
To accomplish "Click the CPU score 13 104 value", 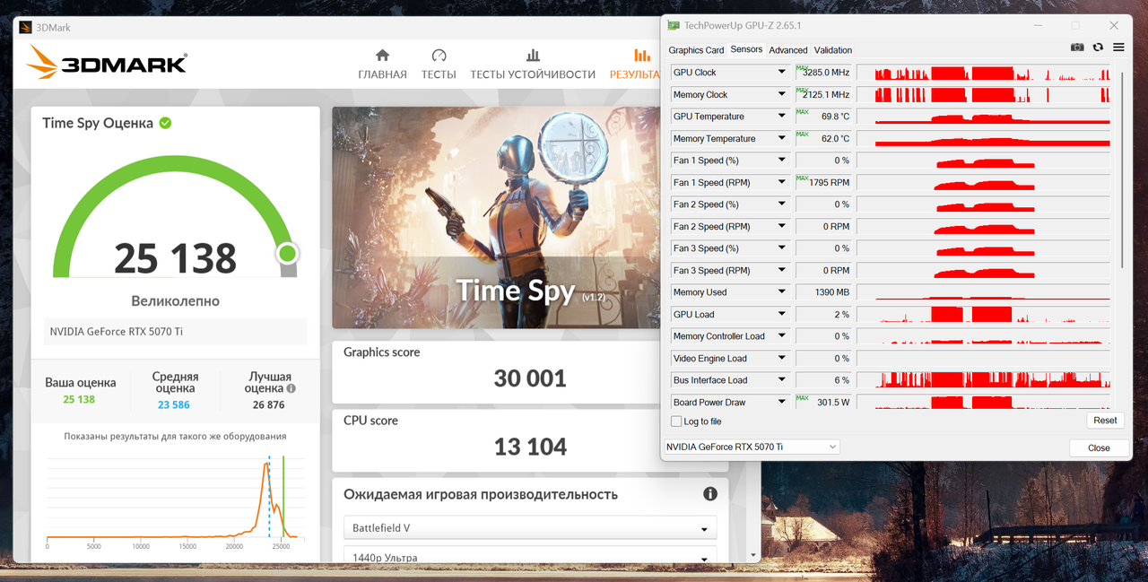I will tap(530, 447).
